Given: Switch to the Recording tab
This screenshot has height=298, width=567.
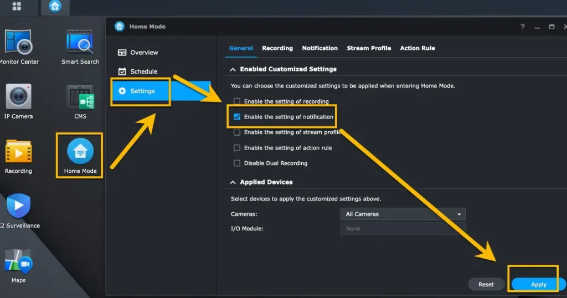Looking at the screenshot, I should (277, 48).
